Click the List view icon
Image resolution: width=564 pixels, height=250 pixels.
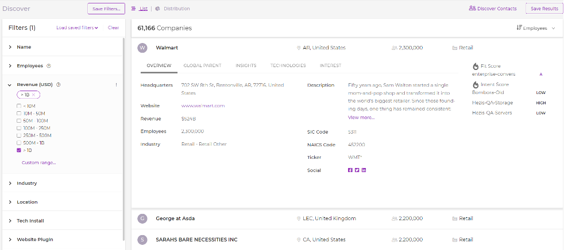coord(133,9)
